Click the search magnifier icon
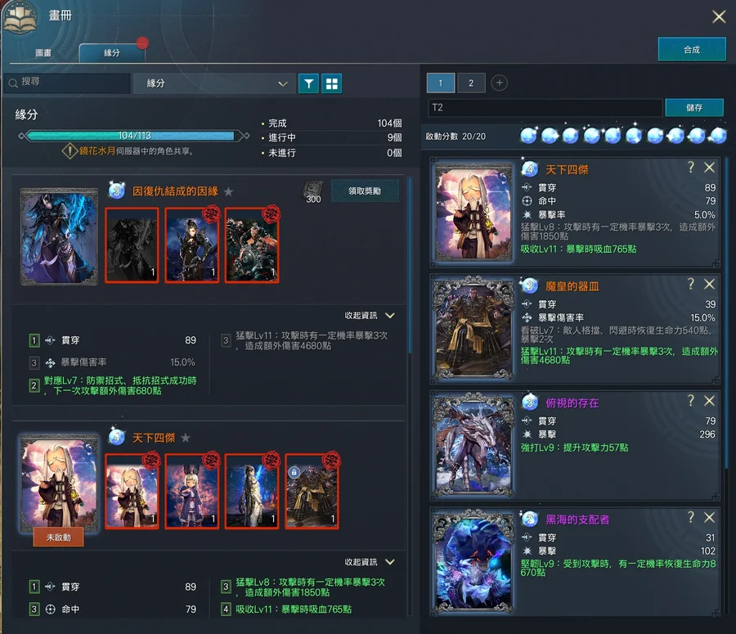This screenshot has width=736, height=634. point(13,83)
